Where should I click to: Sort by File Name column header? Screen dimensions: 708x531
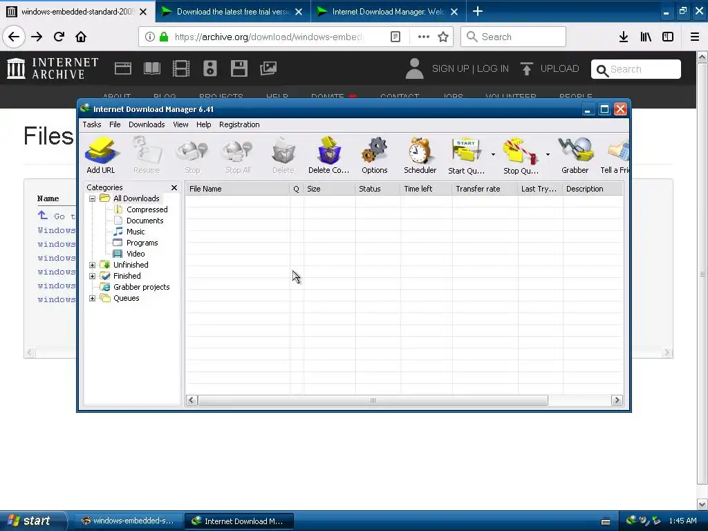click(x=238, y=189)
